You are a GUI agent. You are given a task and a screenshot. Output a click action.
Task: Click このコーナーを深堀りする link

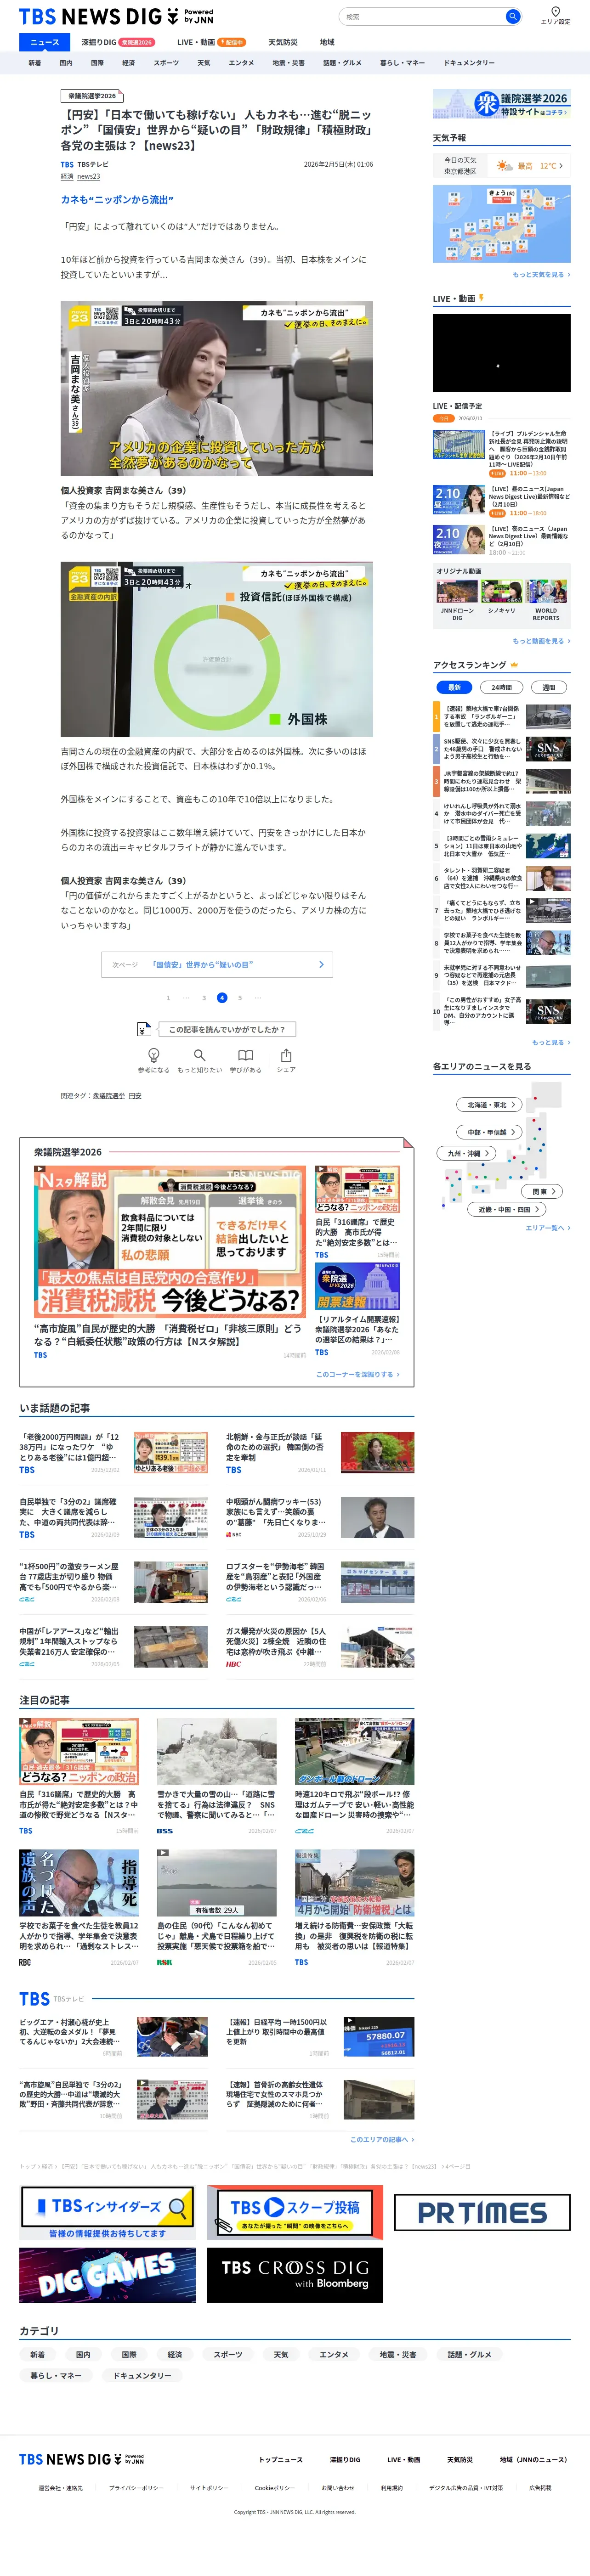[x=358, y=1374]
